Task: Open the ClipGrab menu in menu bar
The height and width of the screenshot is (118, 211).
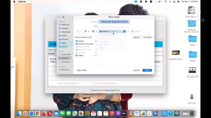Action: [x=22, y=1]
